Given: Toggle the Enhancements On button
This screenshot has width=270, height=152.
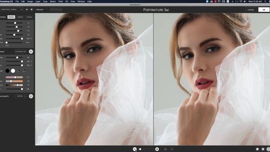Looking at the screenshot, I should [31, 96].
